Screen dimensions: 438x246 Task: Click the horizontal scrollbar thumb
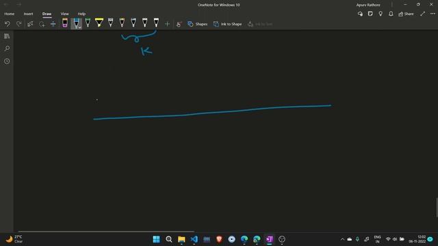click(106, 231)
